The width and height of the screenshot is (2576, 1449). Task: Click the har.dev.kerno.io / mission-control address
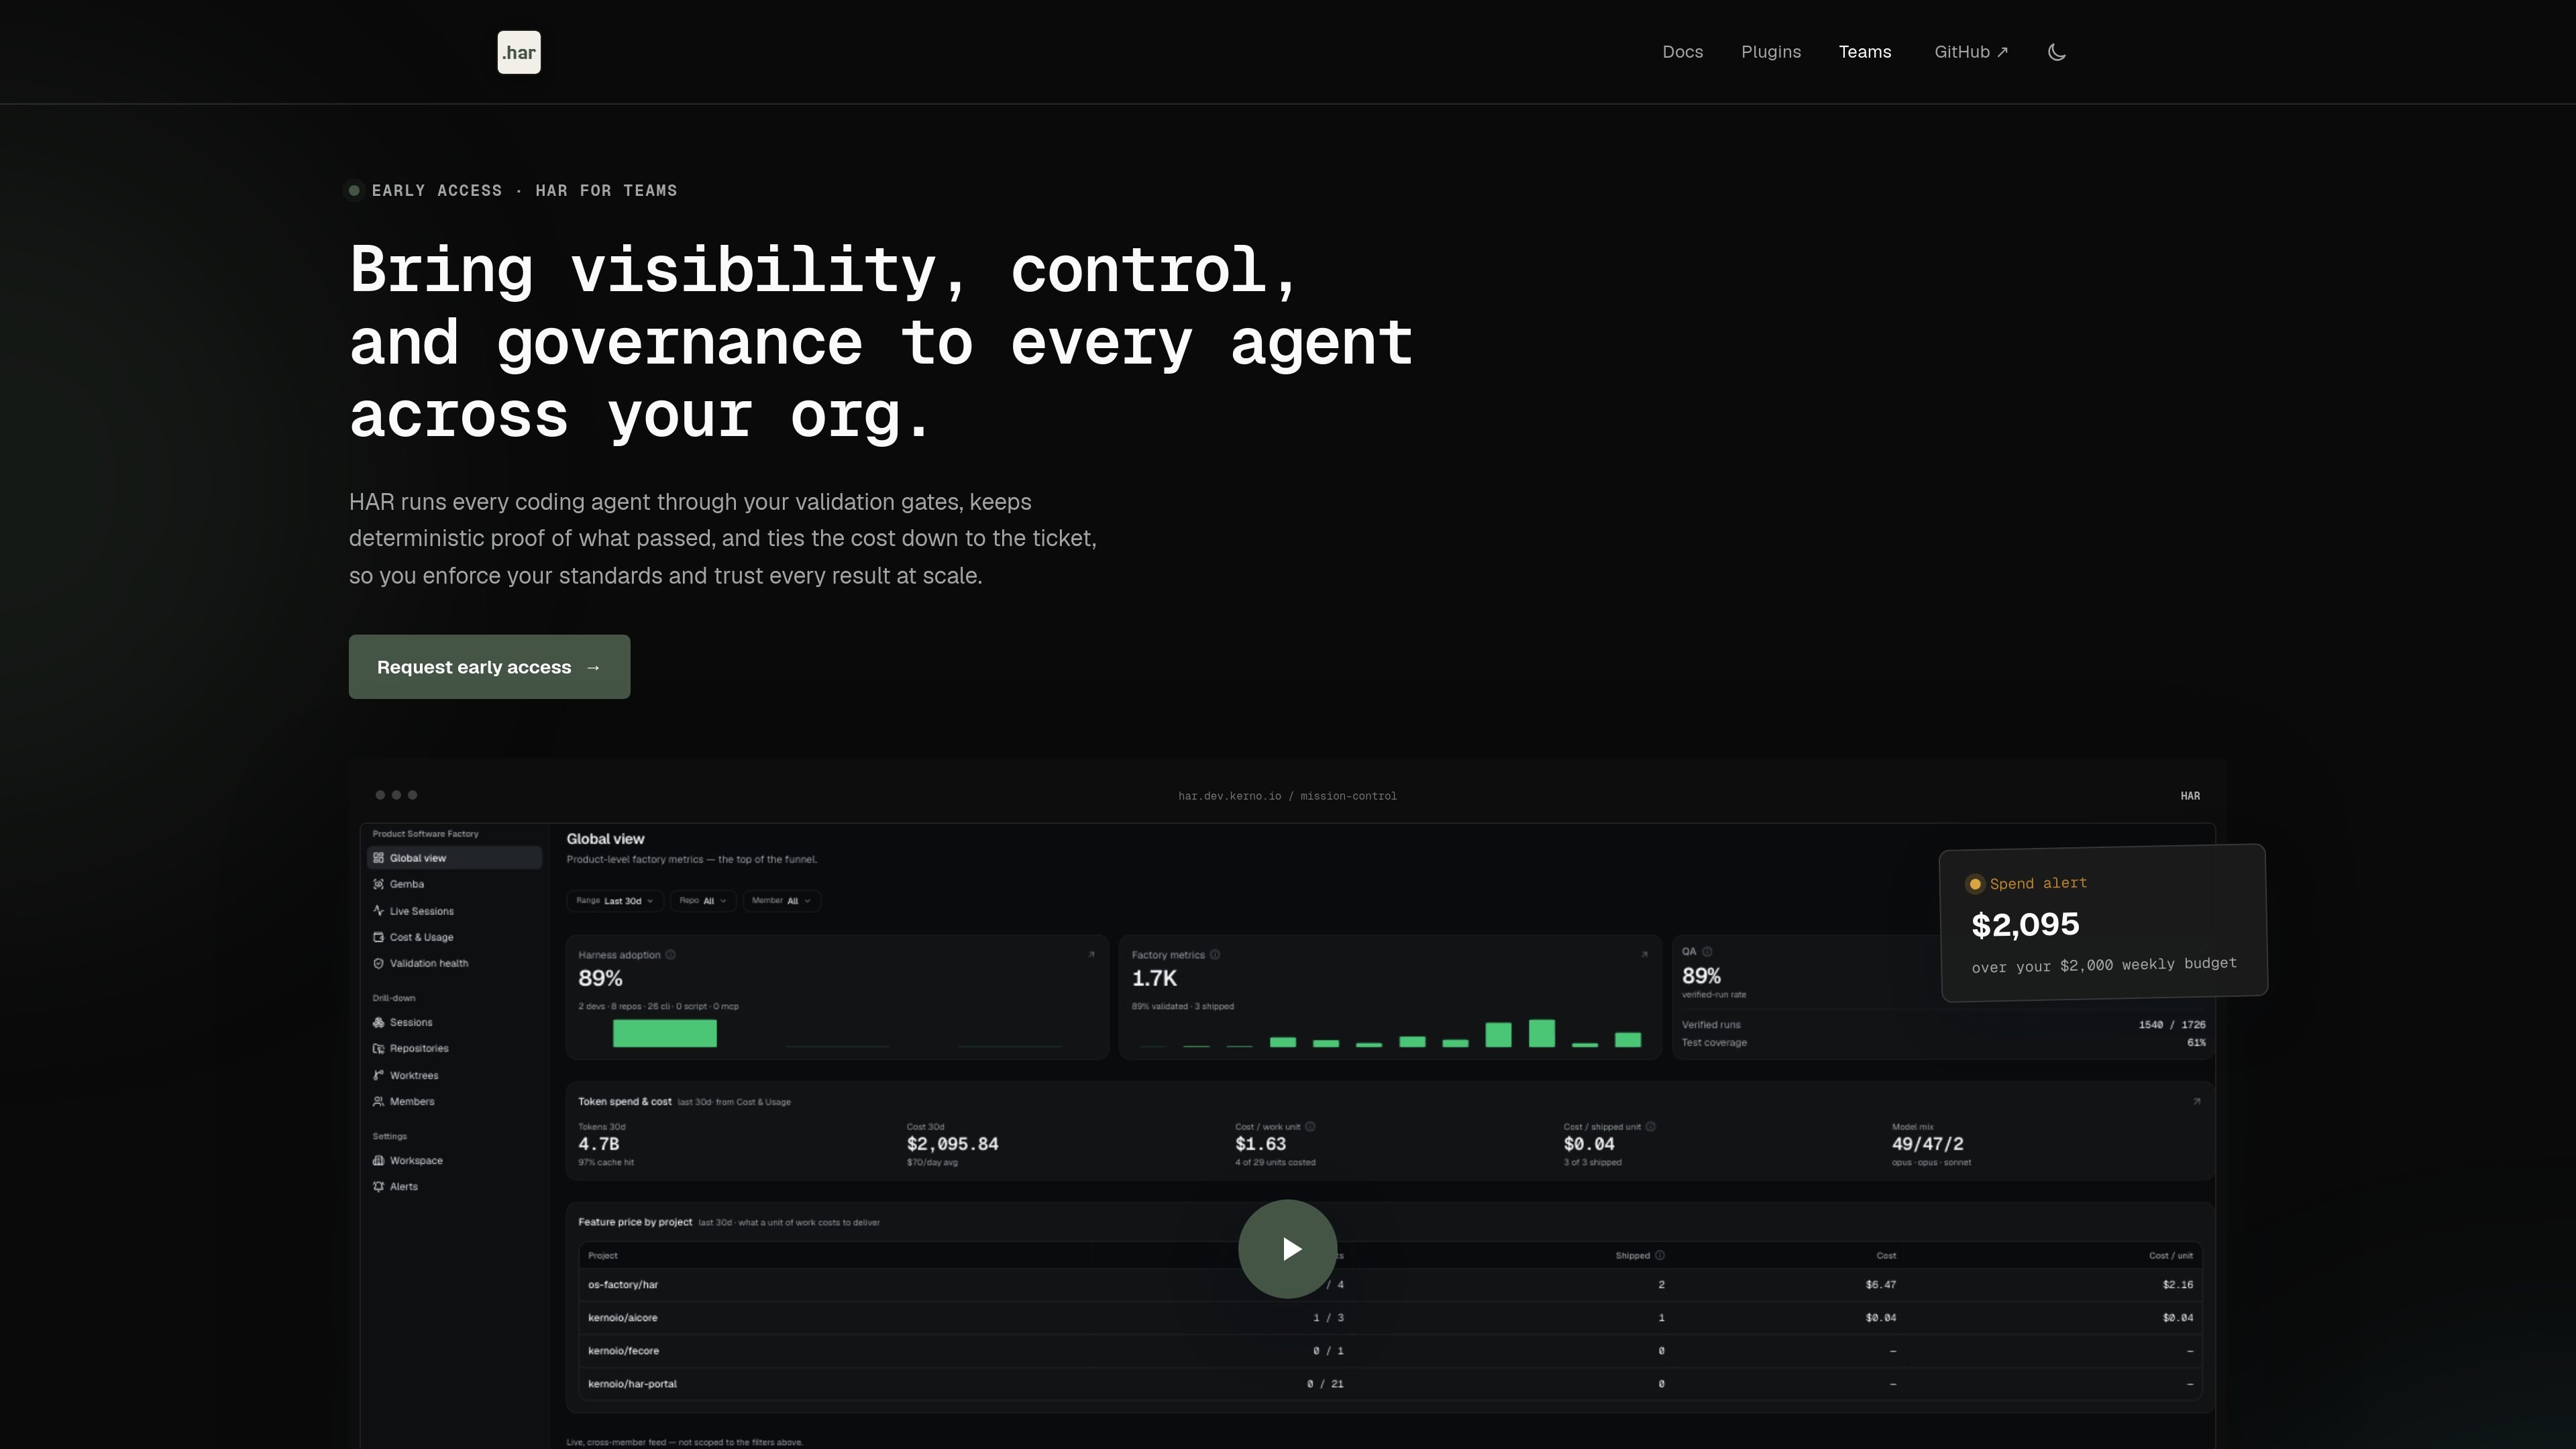(x=1287, y=796)
